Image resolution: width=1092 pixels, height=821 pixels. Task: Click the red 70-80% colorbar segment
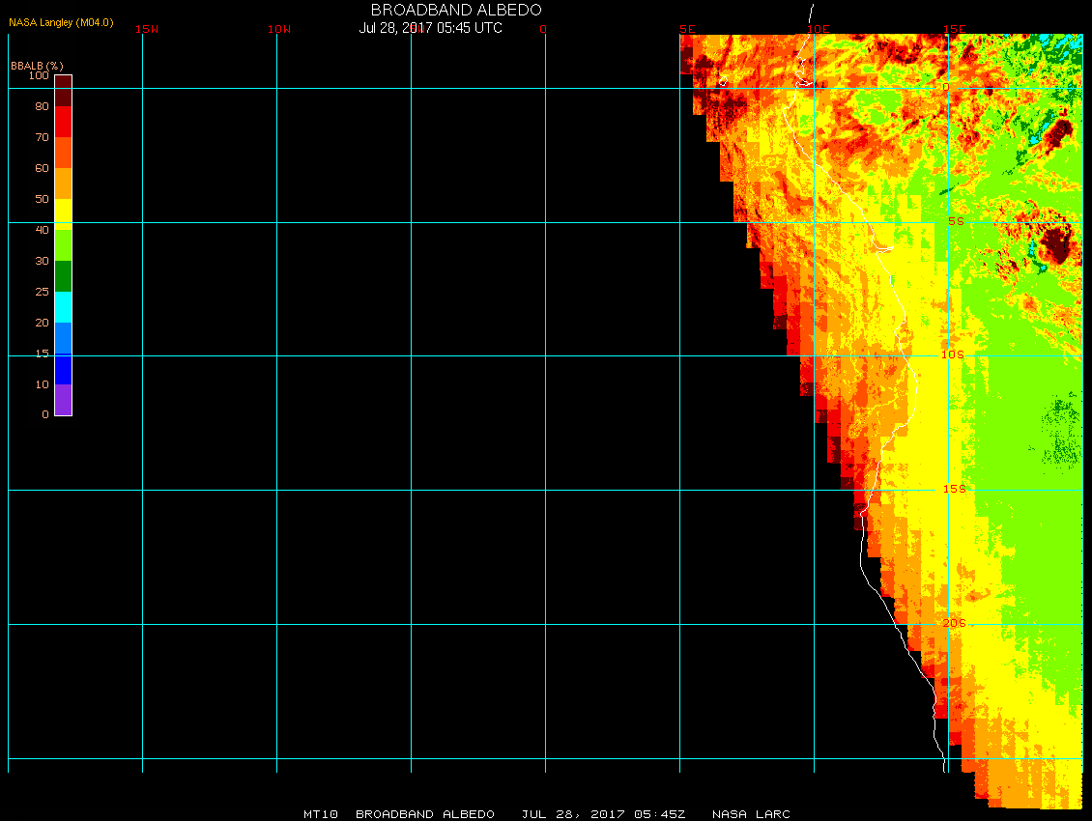pos(63,121)
